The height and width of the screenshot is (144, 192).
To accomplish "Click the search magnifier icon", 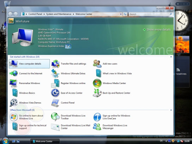I will pos(171,14).
